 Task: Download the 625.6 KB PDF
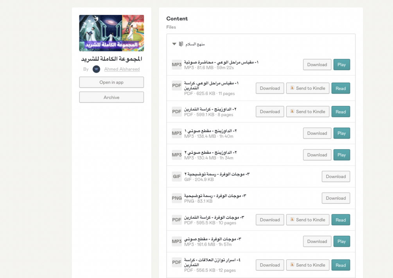tap(270, 88)
